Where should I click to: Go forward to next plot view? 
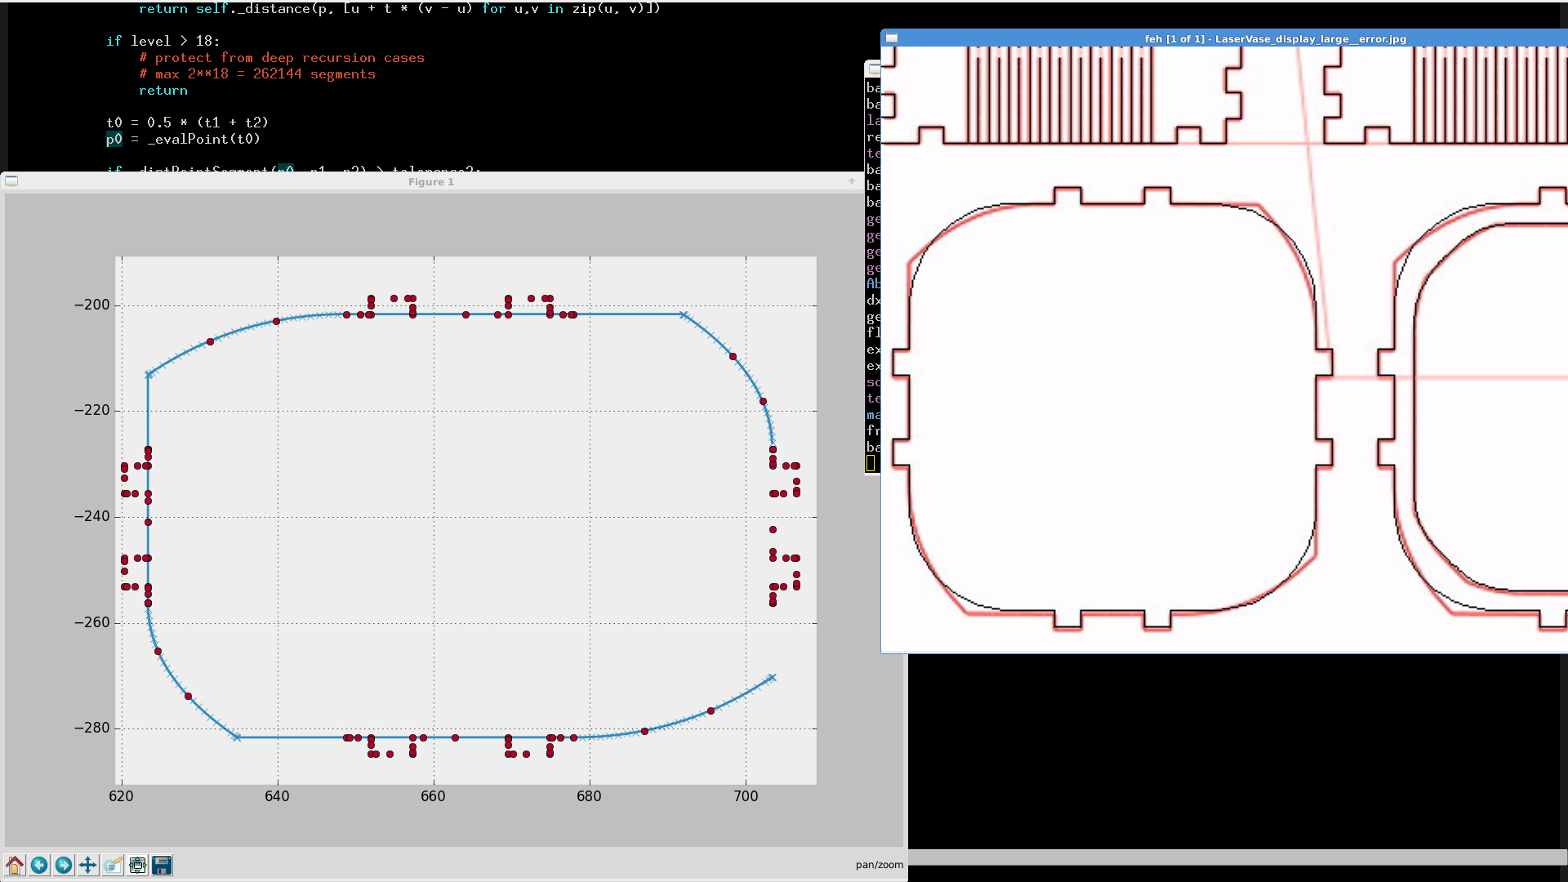[x=64, y=865]
